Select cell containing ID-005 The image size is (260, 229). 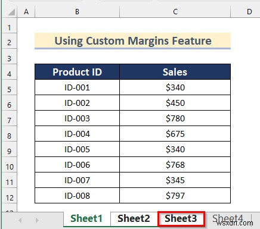click(77, 149)
